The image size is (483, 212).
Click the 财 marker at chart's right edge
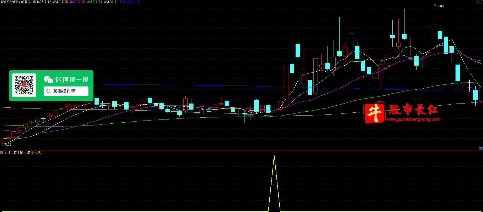pos(481,148)
